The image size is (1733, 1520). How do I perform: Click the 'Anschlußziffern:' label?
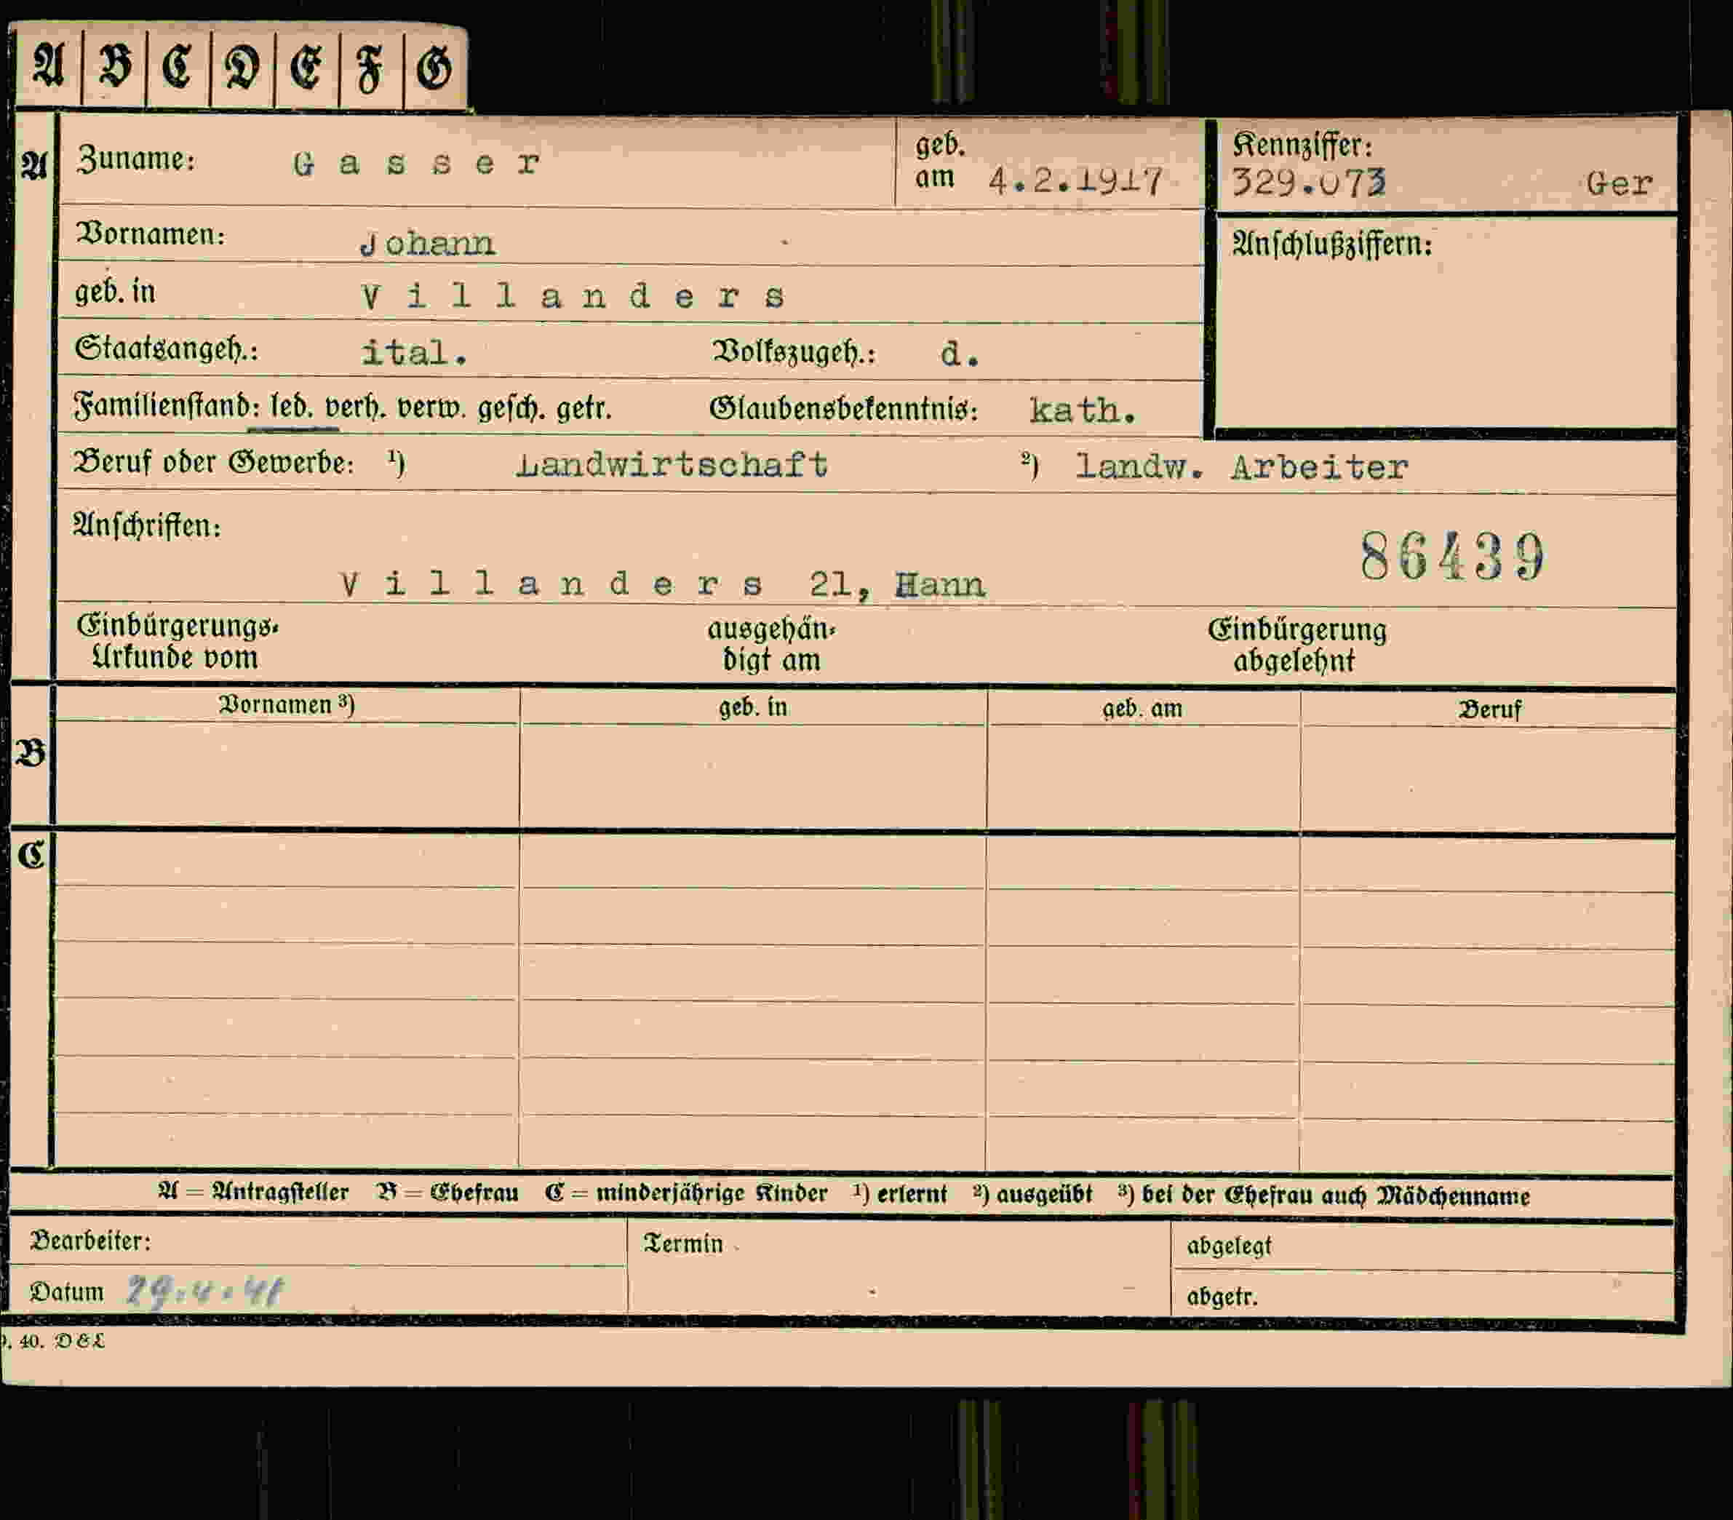[1332, 245]
